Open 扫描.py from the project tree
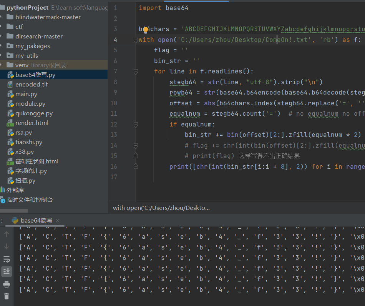The image size is (365, 306). pos(25,181)
